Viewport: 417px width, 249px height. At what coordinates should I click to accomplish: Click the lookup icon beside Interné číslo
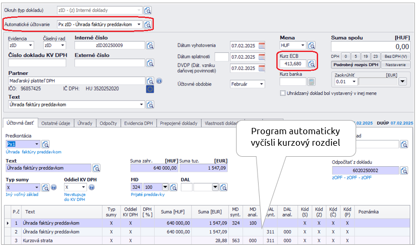(x=150, y=46)
